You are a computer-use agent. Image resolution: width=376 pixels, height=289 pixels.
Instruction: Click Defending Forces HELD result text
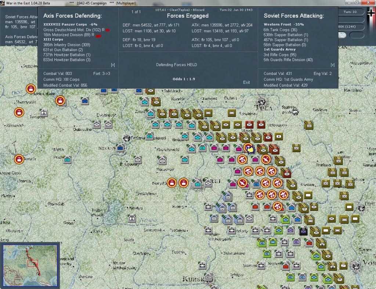pos(177,65)
